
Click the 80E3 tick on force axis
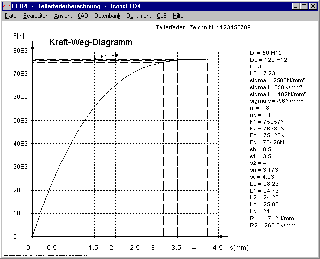(21, 50)
